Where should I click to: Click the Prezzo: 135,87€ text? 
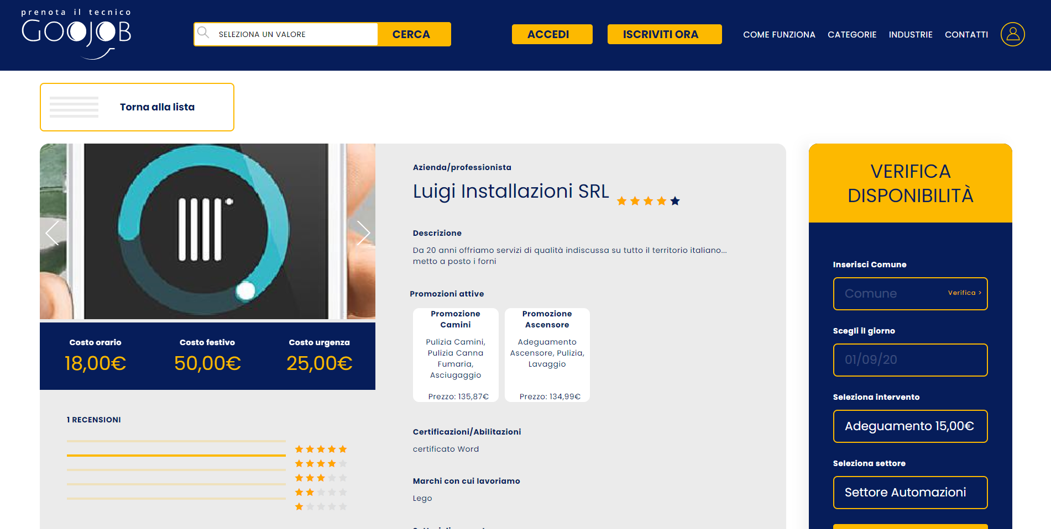coord(458,396)
